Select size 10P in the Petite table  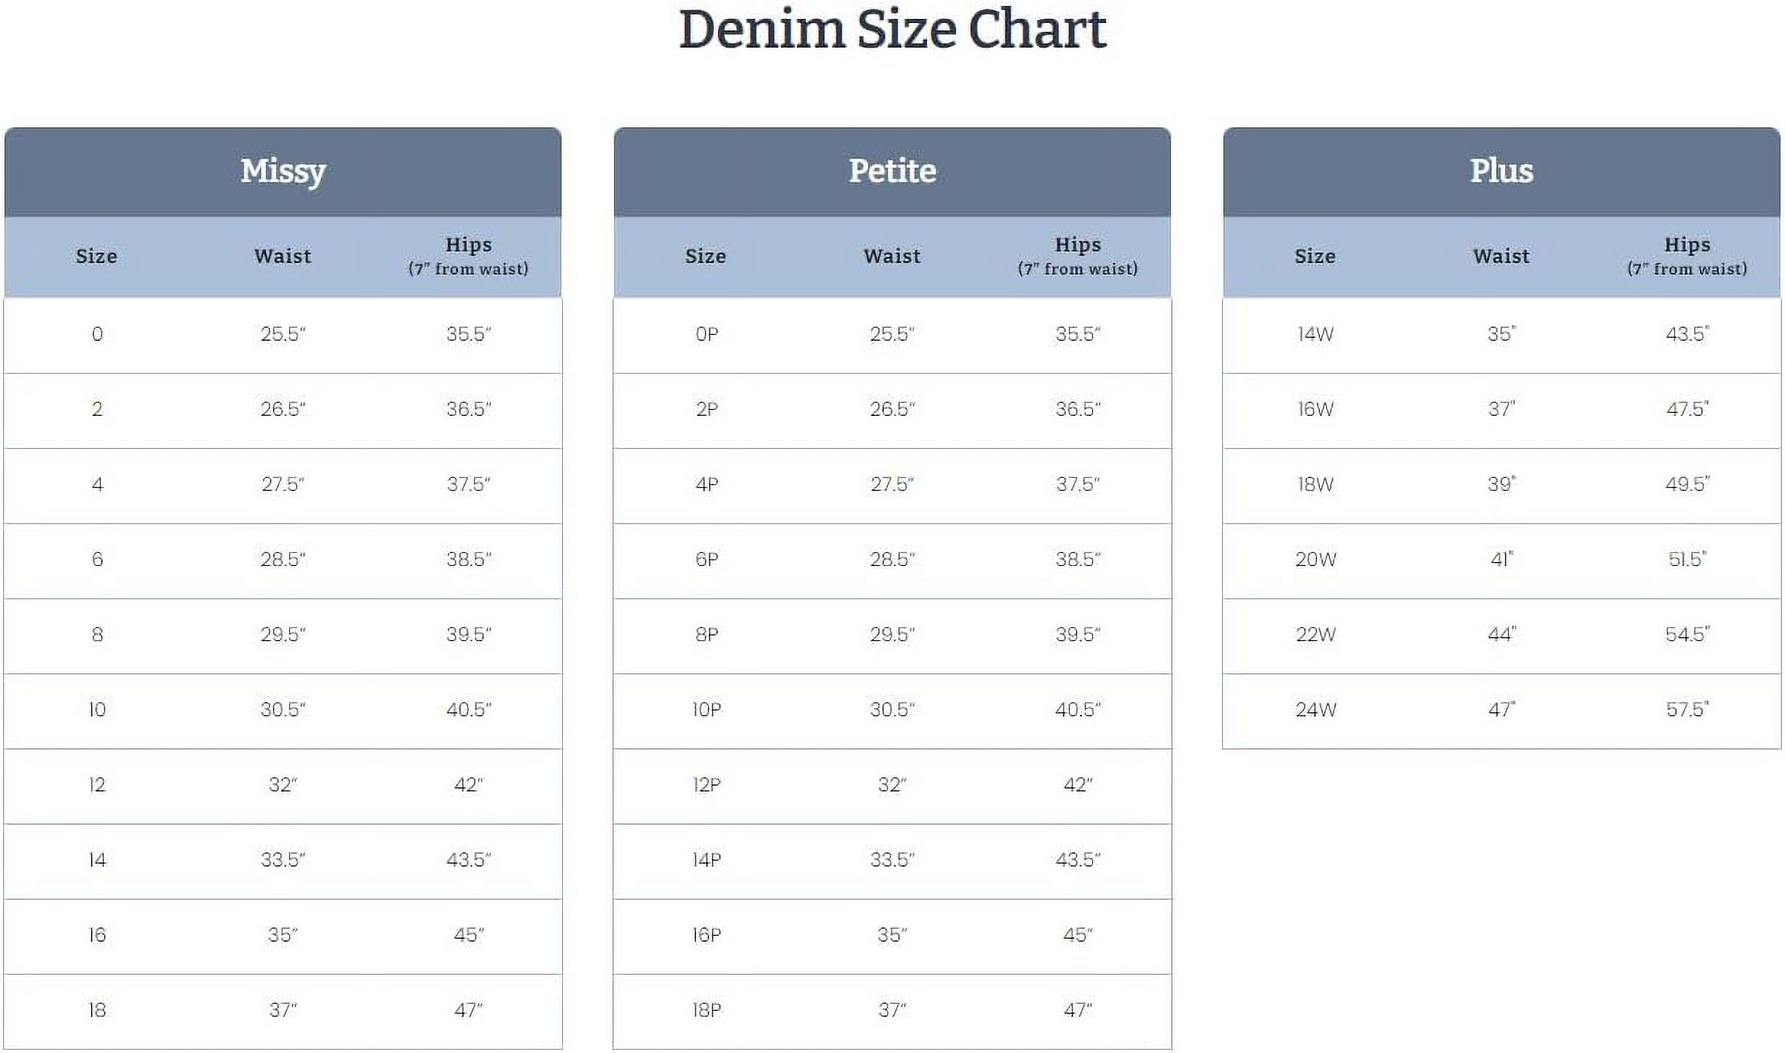pos(706,710)
